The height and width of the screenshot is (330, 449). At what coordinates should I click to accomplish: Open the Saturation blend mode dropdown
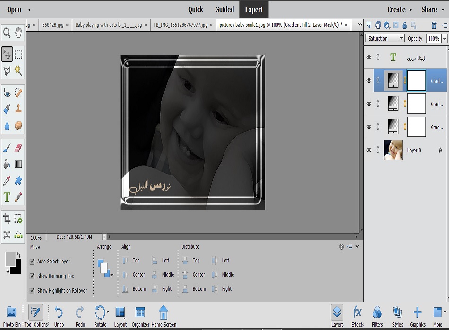coord(385,39)
